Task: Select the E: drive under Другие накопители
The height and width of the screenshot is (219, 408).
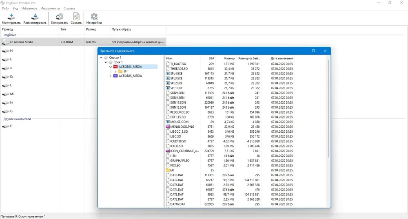Action: pos(8,126)
